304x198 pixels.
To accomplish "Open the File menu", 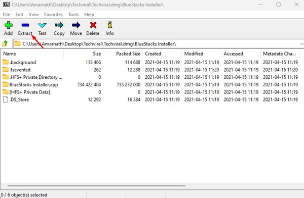I will pyautogui.click(x=7, y=15).
